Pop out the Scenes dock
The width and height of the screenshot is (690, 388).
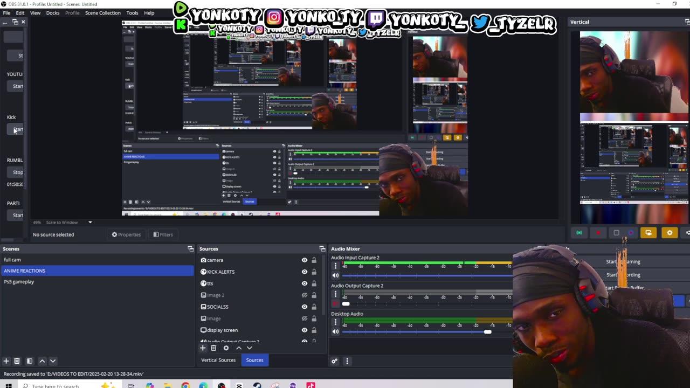(190, 248)
